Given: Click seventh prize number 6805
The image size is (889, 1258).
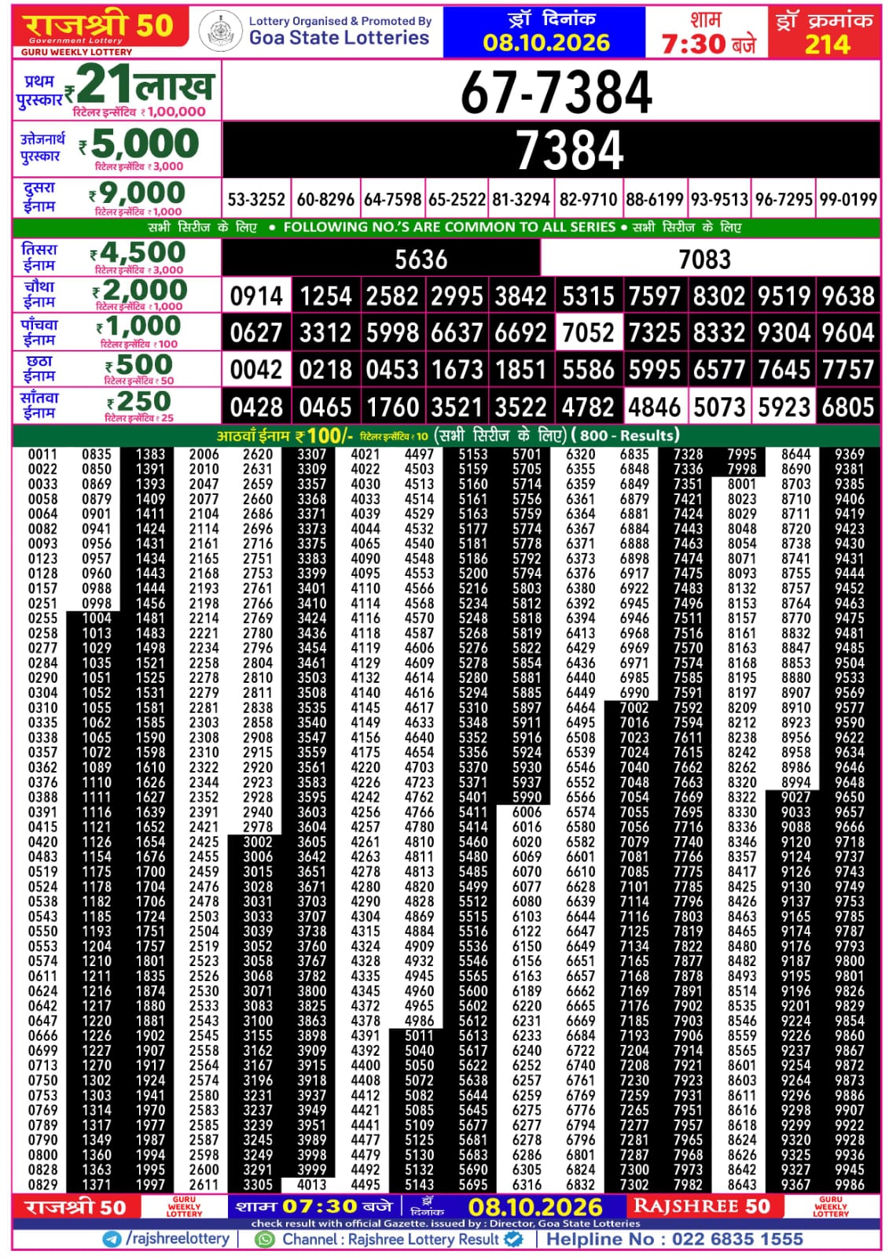Looking at the screenshot, I should 848,407.
